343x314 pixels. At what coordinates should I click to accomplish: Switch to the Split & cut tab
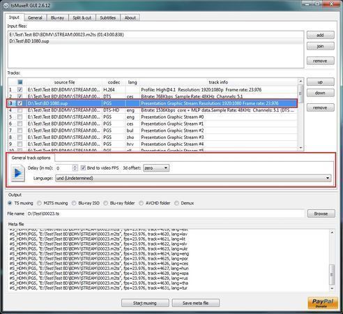click(82, 17)
